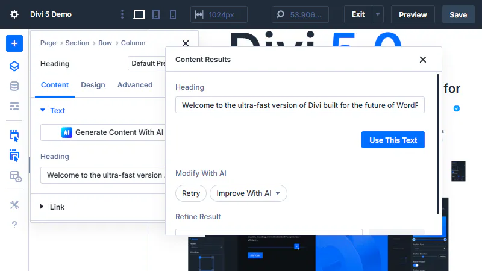Click the Content Results scrollbar

[438, 144]
